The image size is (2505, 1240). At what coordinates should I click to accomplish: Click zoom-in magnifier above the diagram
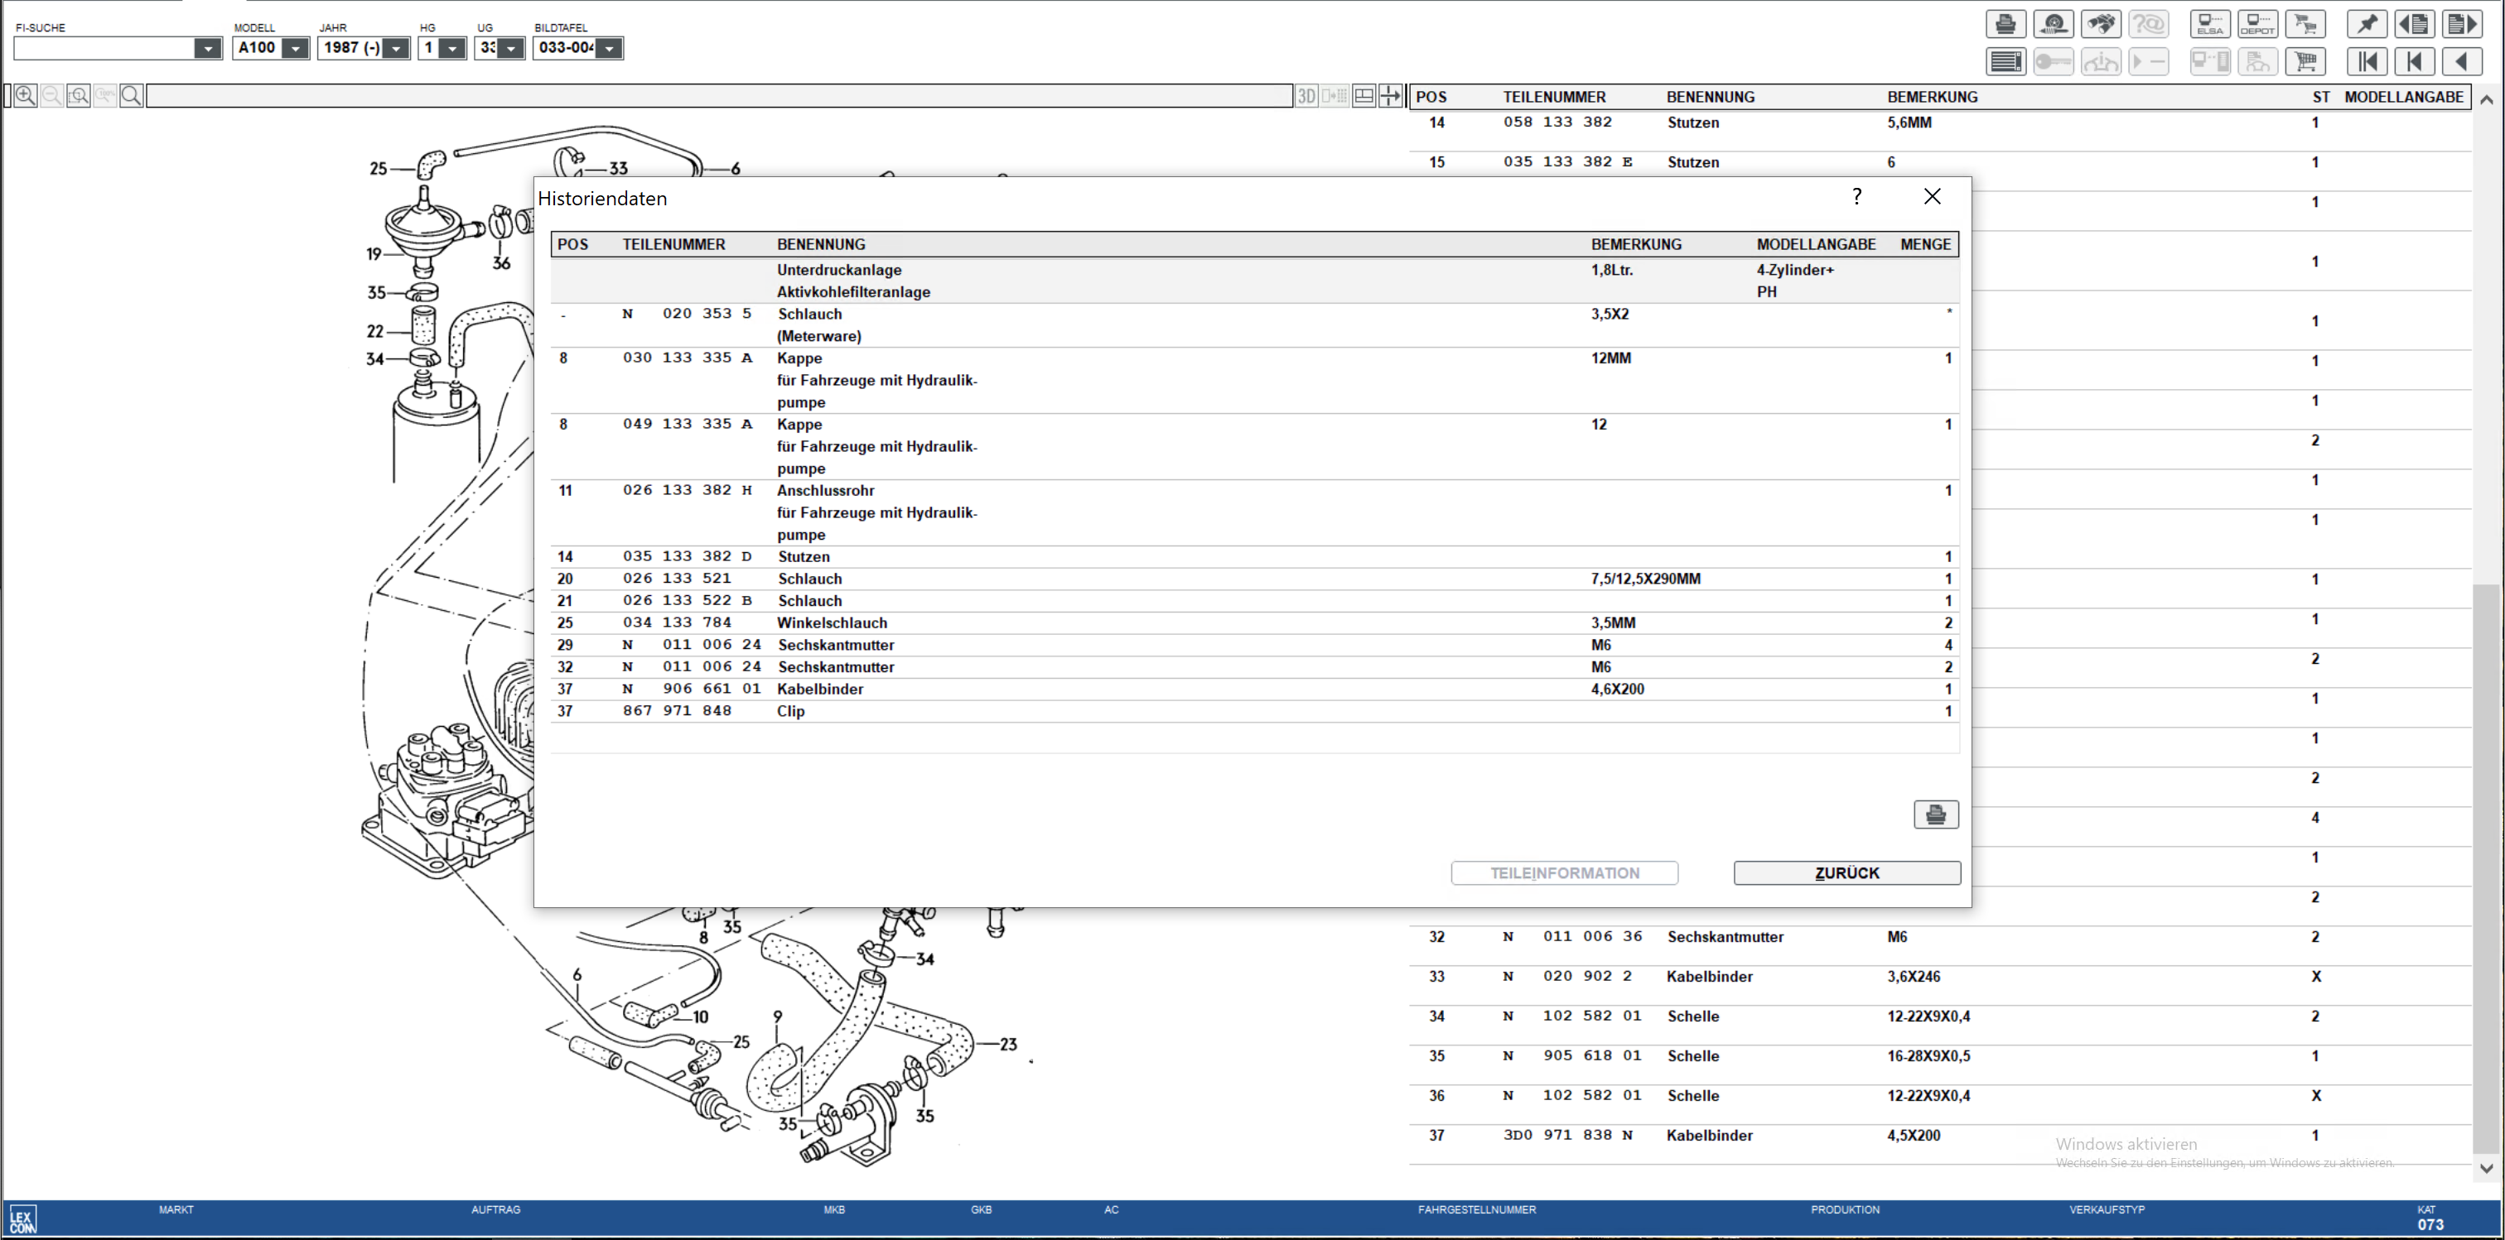point(26,95)
